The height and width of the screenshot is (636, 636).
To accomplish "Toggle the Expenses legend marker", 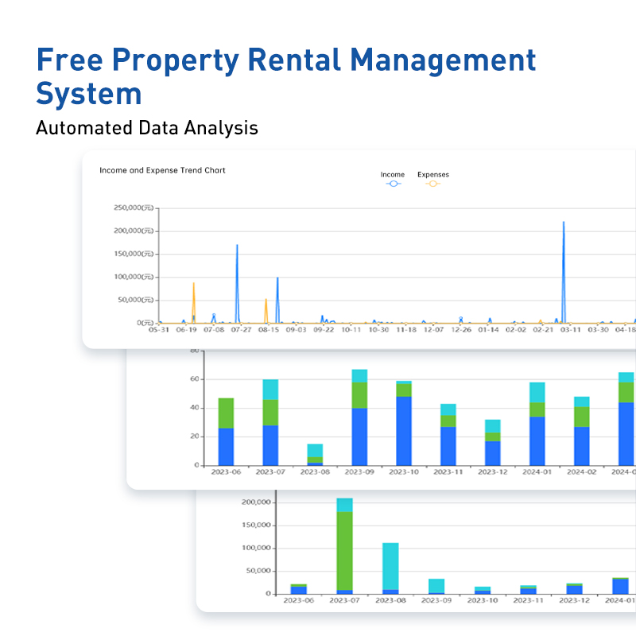I will pyautogui.click(x=432, y=184).
